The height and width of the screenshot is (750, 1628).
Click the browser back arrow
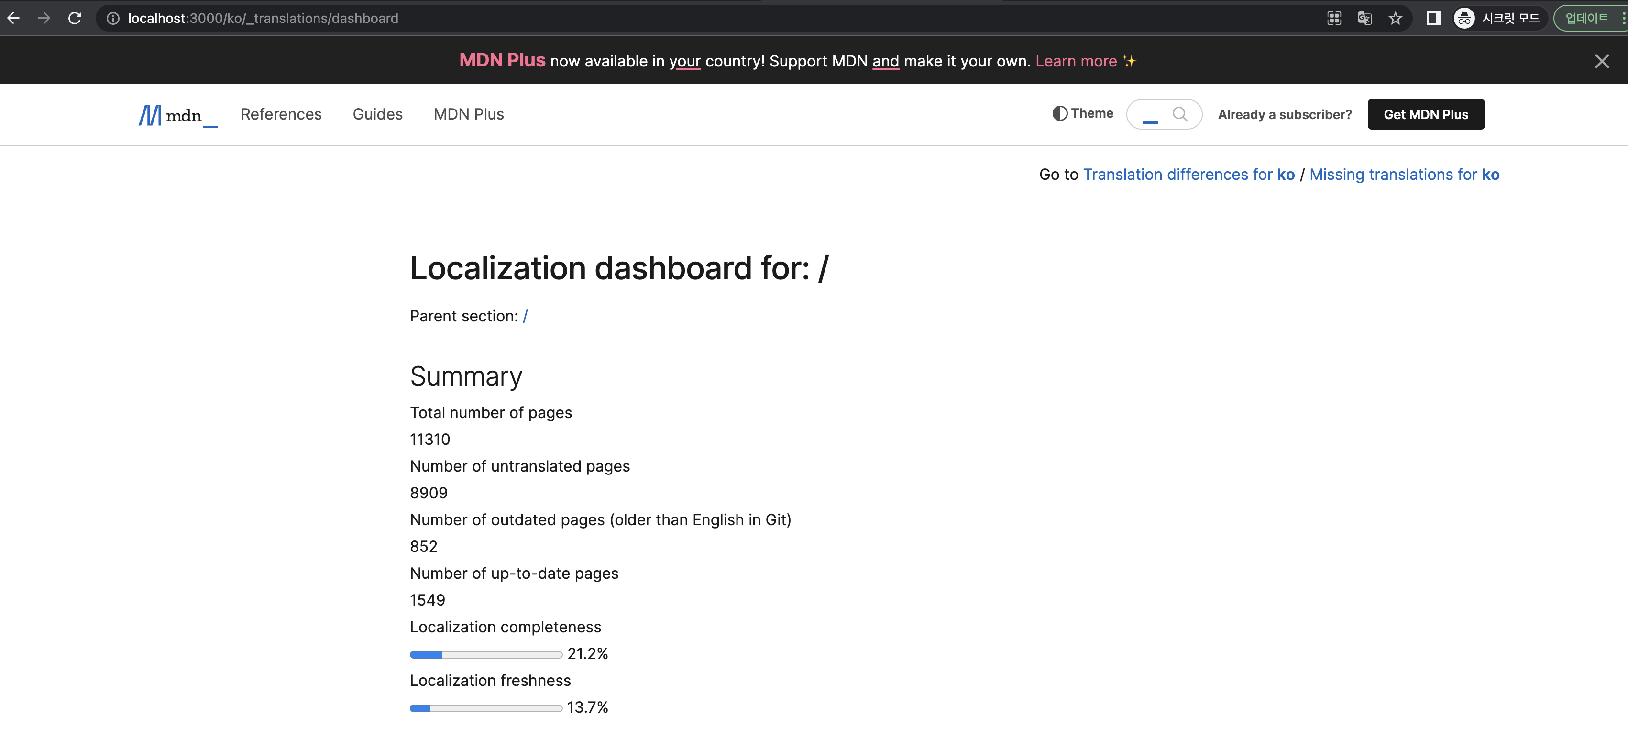[13, 18]
